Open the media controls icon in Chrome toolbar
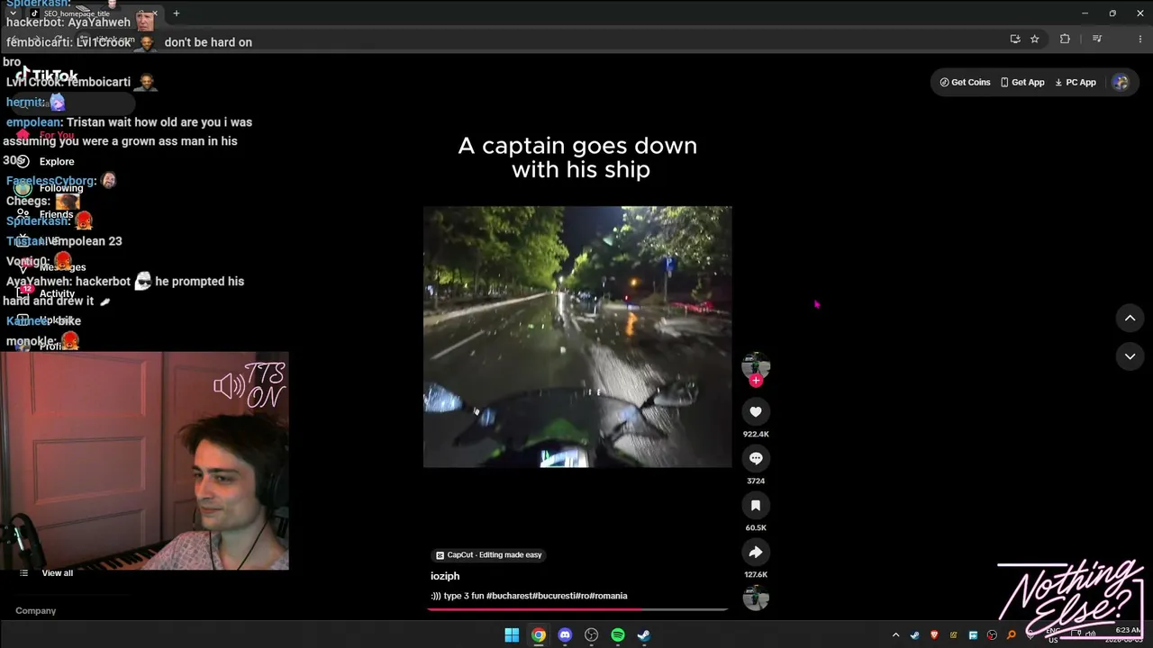Image resolution: width=1153 pixels, height=648 pixels. (1097, 39)
